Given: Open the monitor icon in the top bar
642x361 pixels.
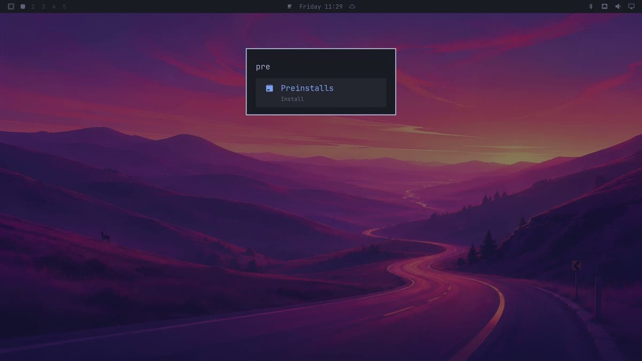Looking at the screenshot, I should [631, 6].
